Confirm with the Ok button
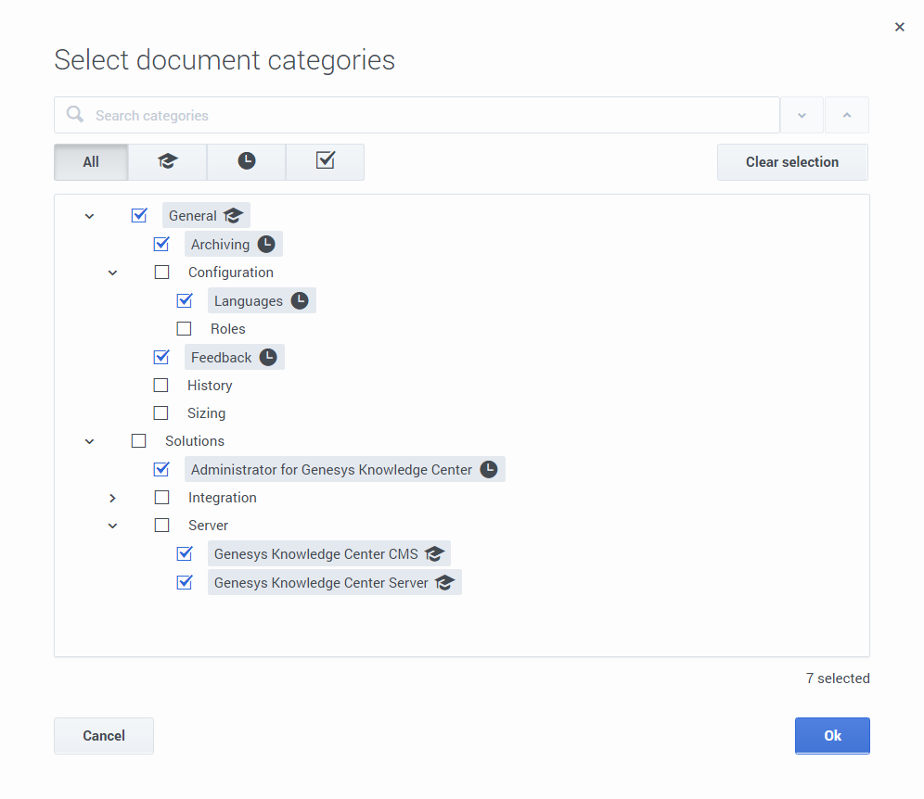924x799 pixels. pyautogui.click(x=832, y=735)
